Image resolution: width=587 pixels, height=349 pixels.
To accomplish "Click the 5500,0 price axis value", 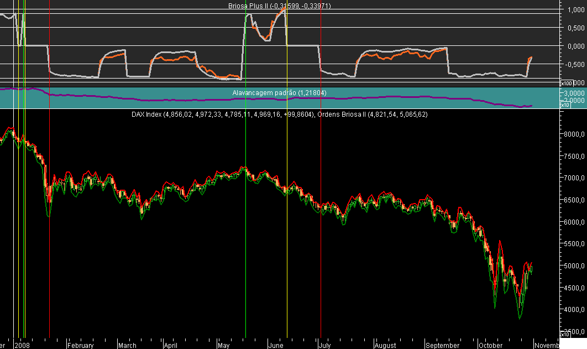I will point(574,244).
